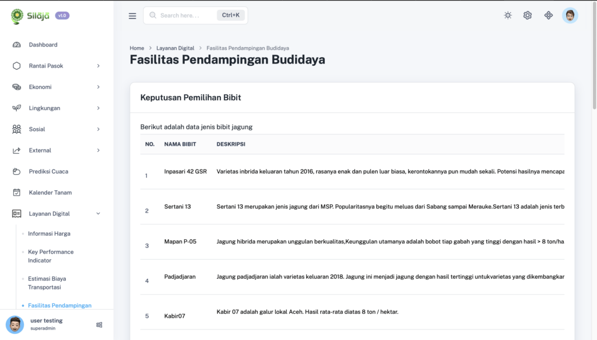Image resolution: width=597 pixels, height=340 pixels.
Task: Click the apps grid icon in header
Action: point(548,16)
